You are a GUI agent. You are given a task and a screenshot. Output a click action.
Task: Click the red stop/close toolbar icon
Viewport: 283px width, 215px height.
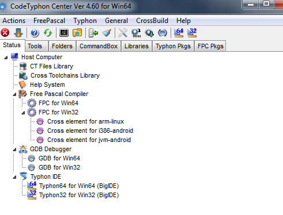pos(5,33)
